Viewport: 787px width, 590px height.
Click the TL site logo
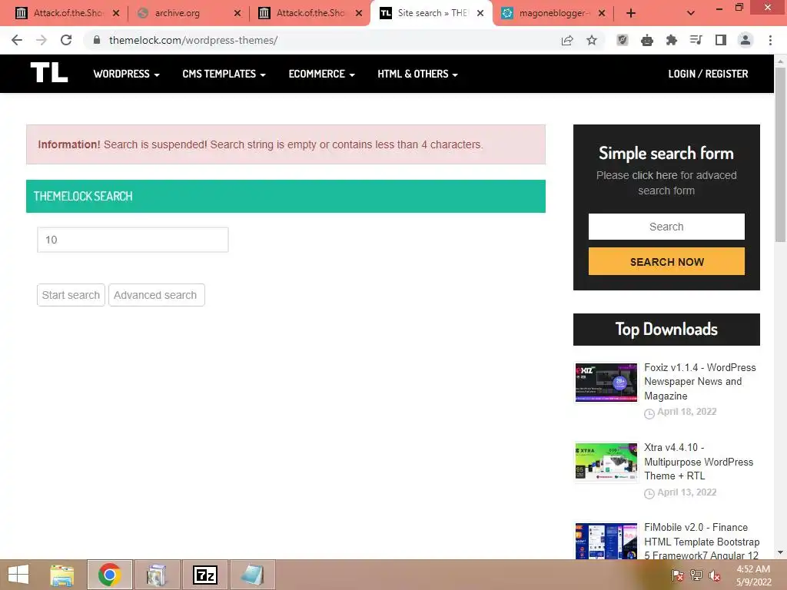click(x=49, y=73)
